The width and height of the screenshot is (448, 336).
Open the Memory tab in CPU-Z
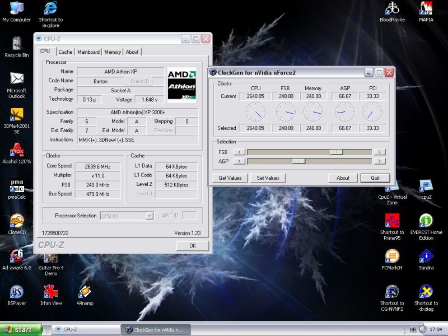point(113,52)
